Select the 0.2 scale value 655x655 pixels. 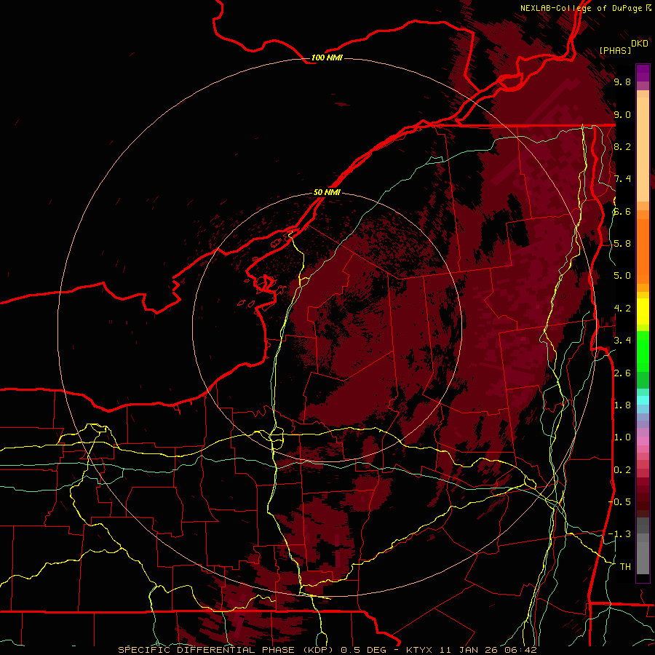coord(622,469)
